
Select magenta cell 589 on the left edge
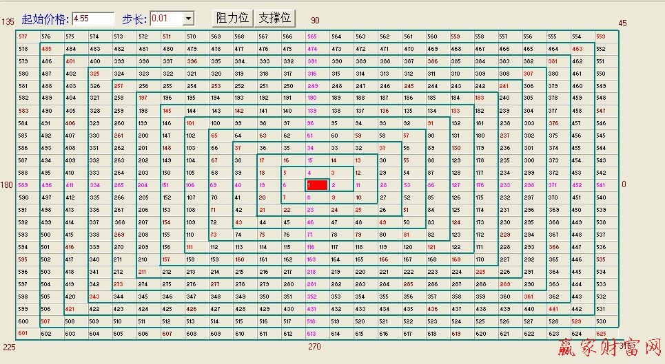[x=23, y=185]
